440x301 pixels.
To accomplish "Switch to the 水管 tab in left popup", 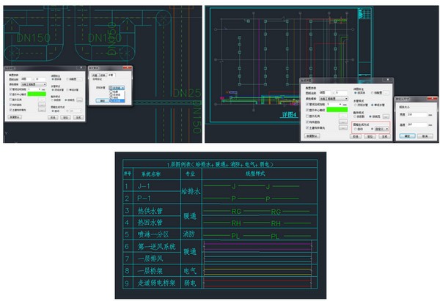I will [x=111, y=74].
